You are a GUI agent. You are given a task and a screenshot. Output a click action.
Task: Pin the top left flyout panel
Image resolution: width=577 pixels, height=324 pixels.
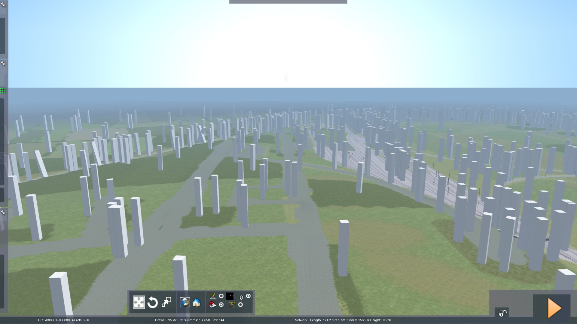pyautogui.click(x=3, y=5)
